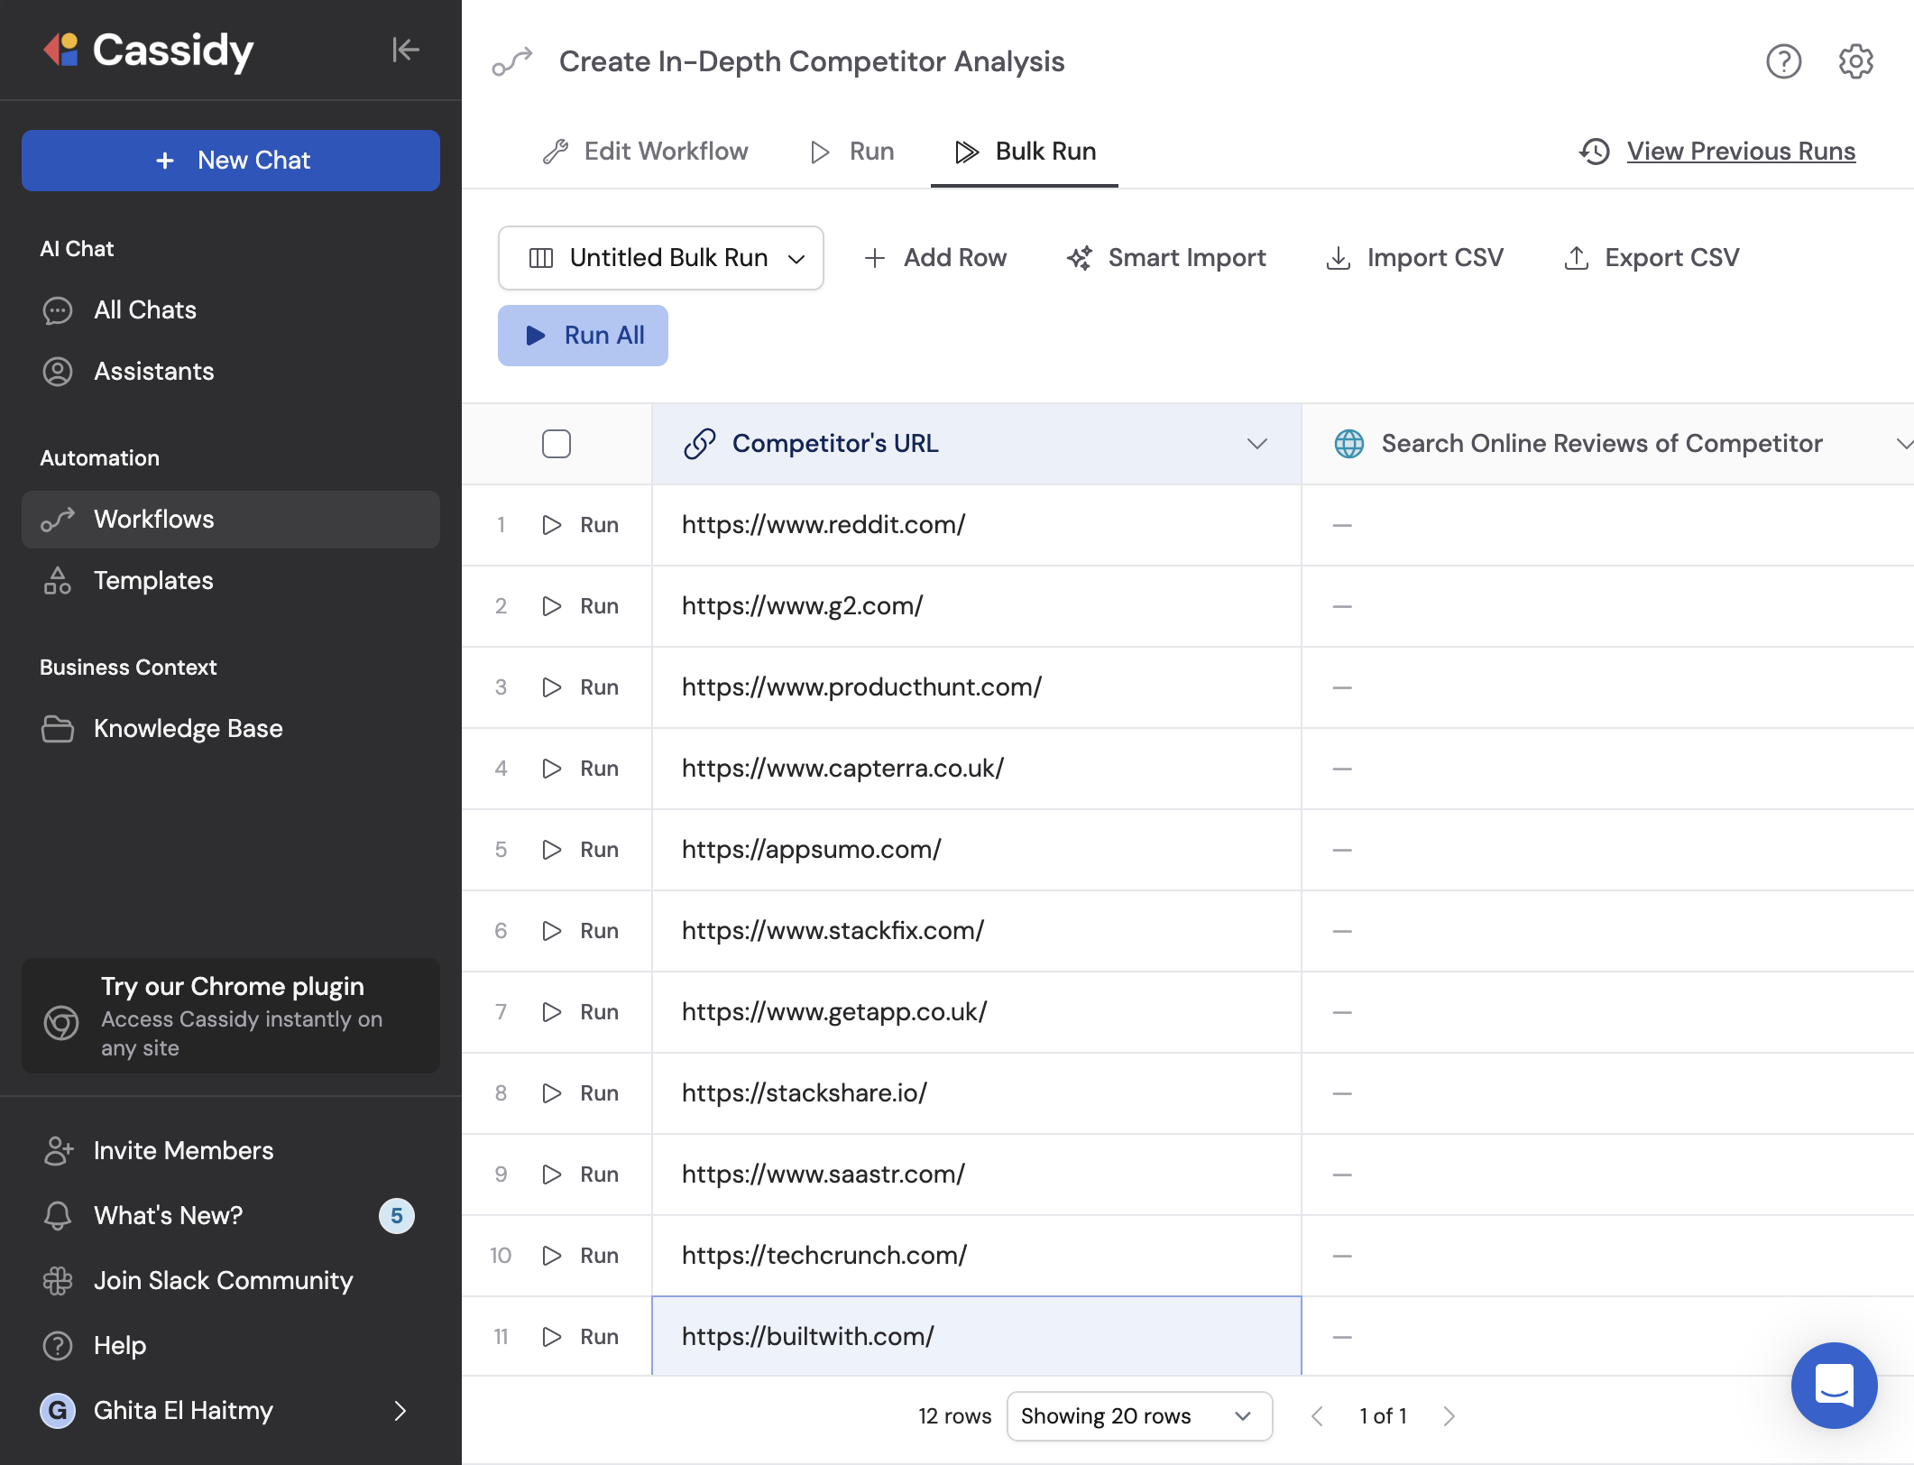
Task: Click Smart Import
Action: (x=1166, y=258)
